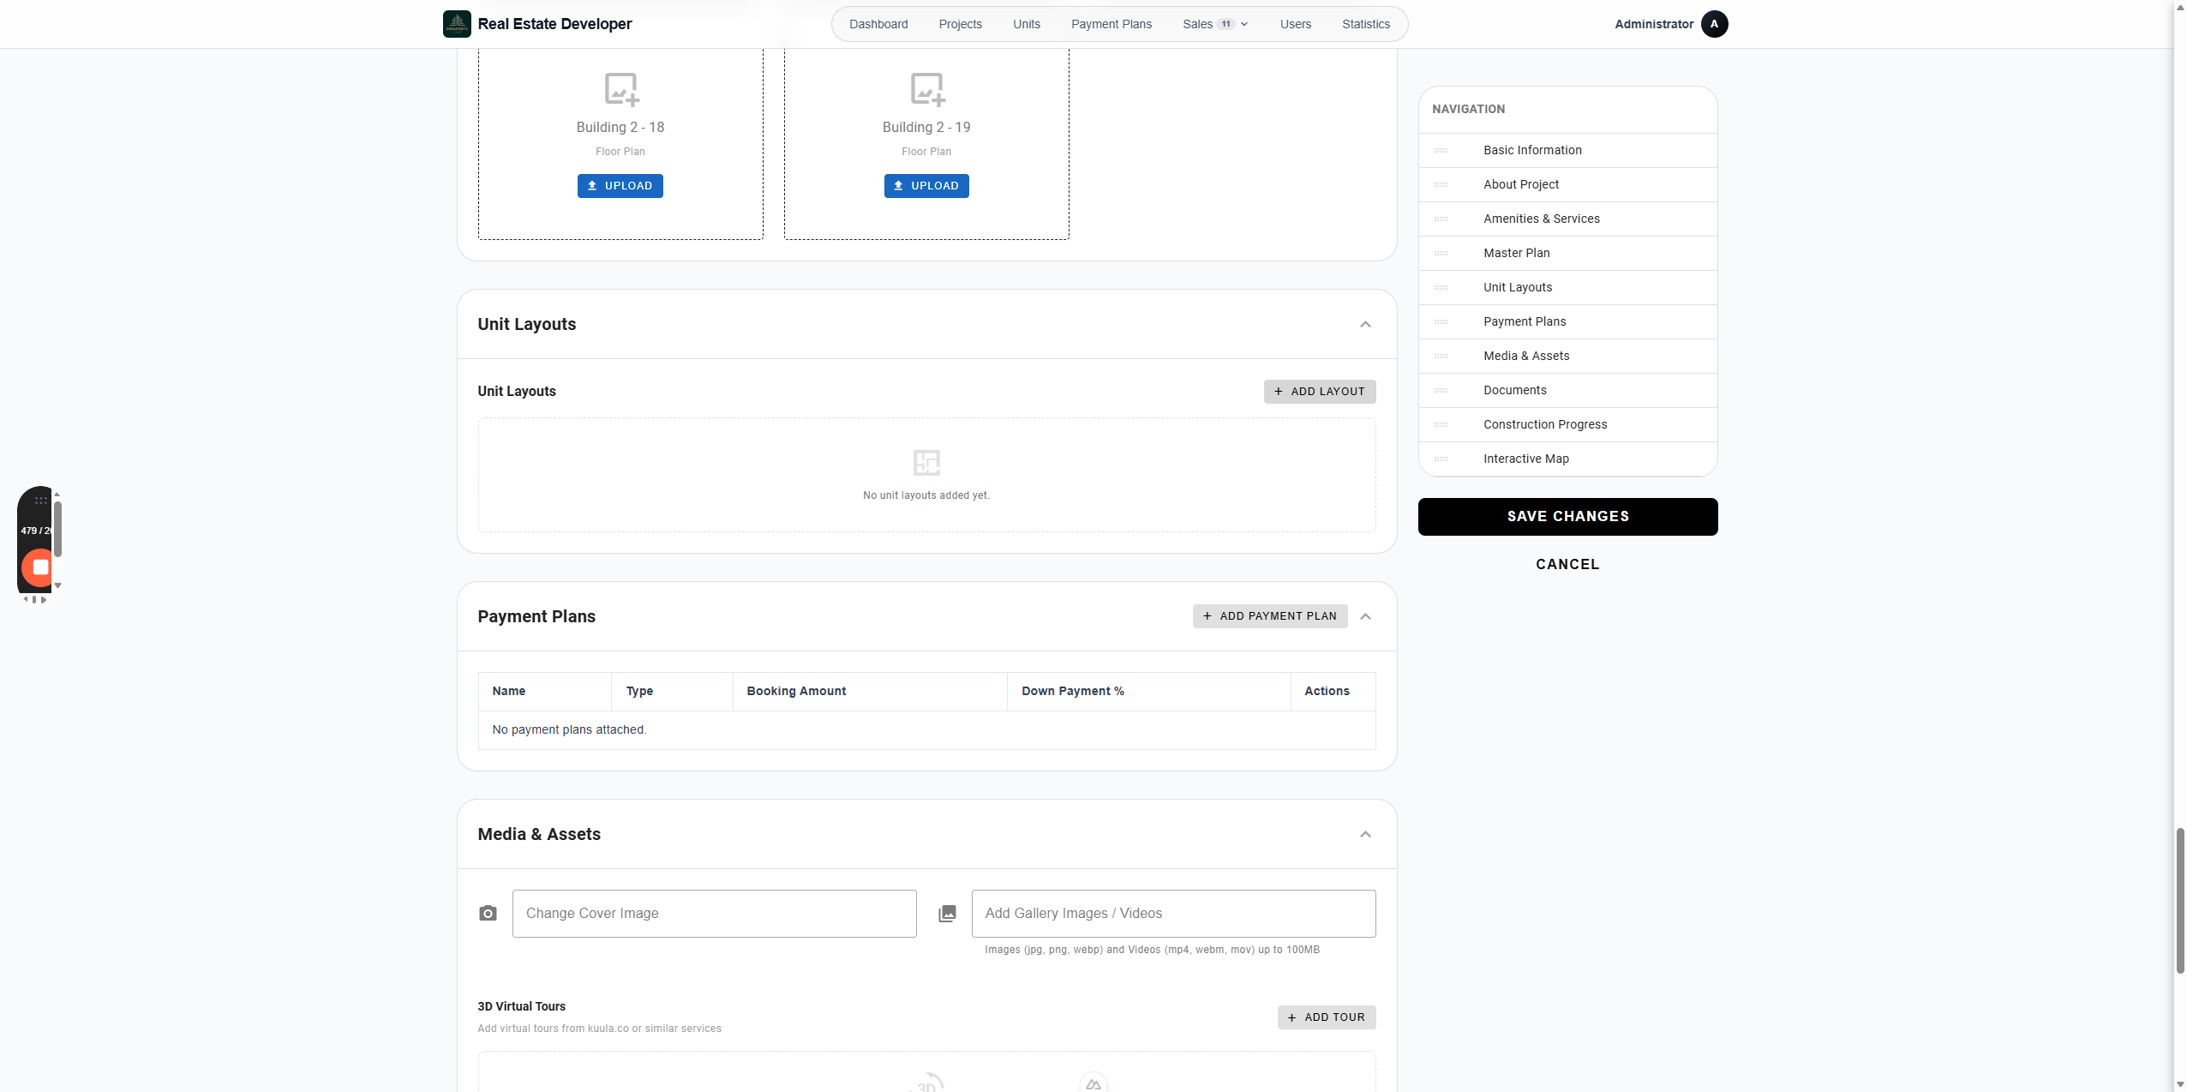Viewport: 2187px width, 1092px height.
Task: Click the Down Payment % column header
Action: 1148,692
